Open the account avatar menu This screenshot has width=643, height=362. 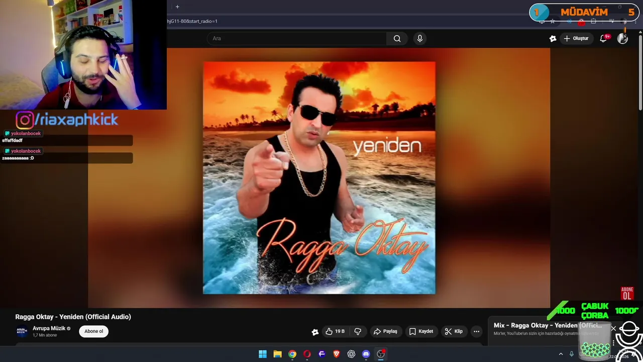pyautogui.click(x=623, y=38)
